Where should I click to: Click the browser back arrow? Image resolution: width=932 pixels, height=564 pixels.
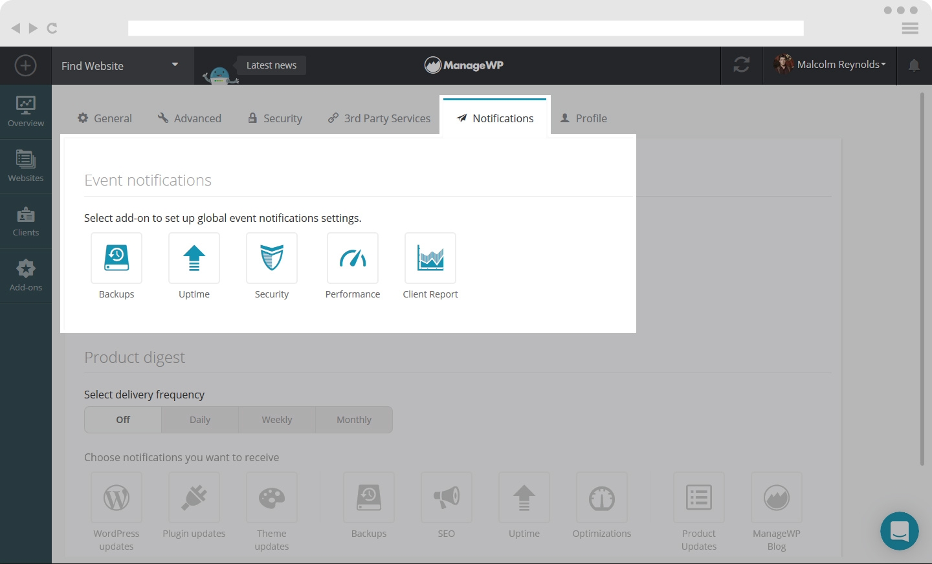coord(16,28)
